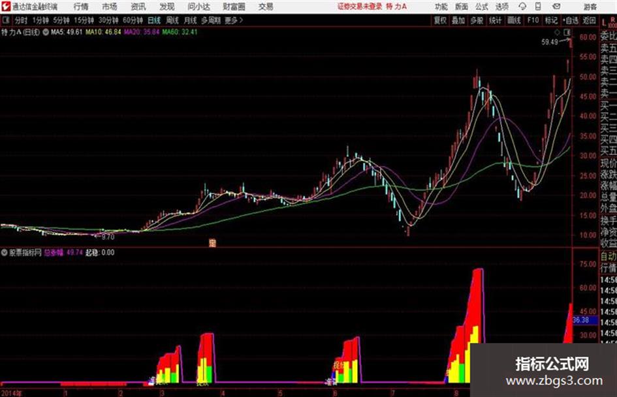Click the MA60: 32.41 value
Screen dimensions: 617x397
180,32
